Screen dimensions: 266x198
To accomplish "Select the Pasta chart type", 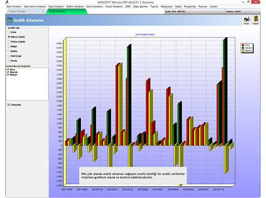I will pyautogui.click(x=9, y=61).
